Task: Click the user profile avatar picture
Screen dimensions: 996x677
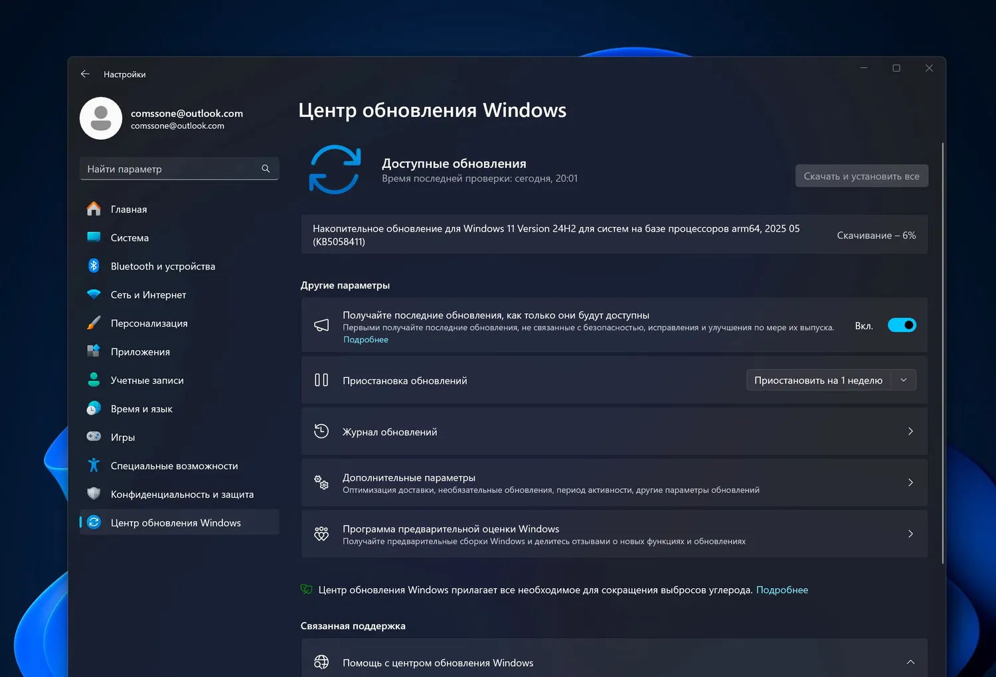Action: click(101, 119)
